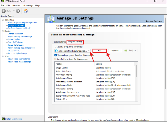
Task: Select Adjust desktop size and position
Action: click(21, 48)
